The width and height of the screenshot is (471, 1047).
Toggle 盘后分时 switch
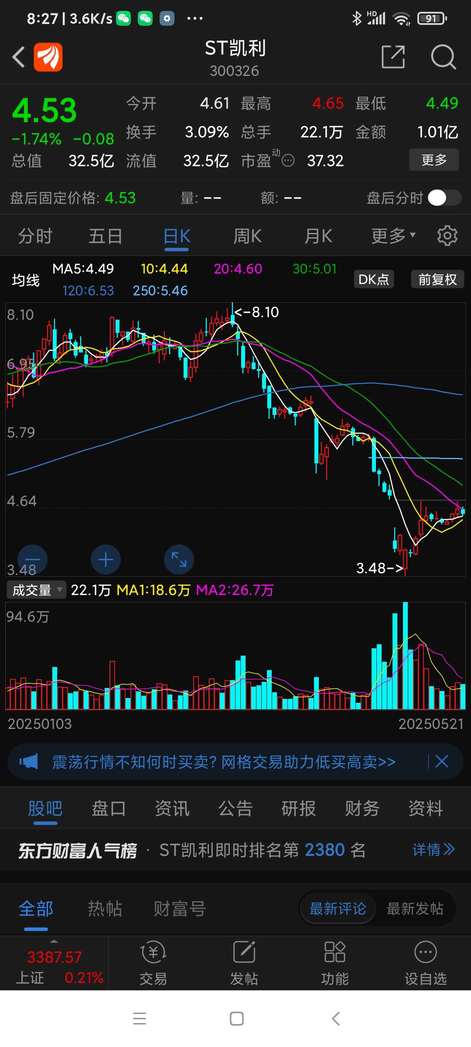click(444, 198)
